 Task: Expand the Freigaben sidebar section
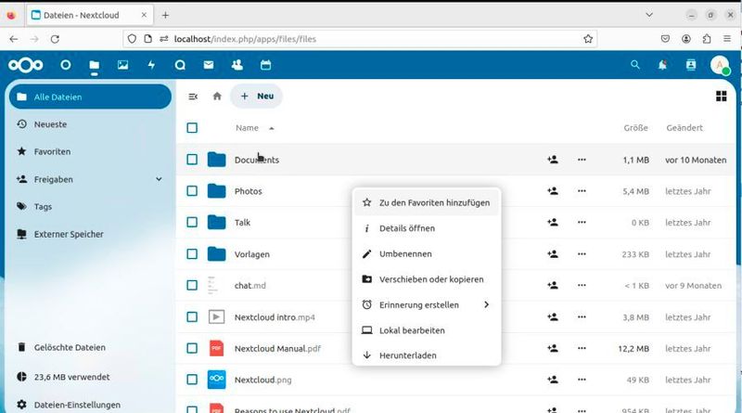pos(159,179)
